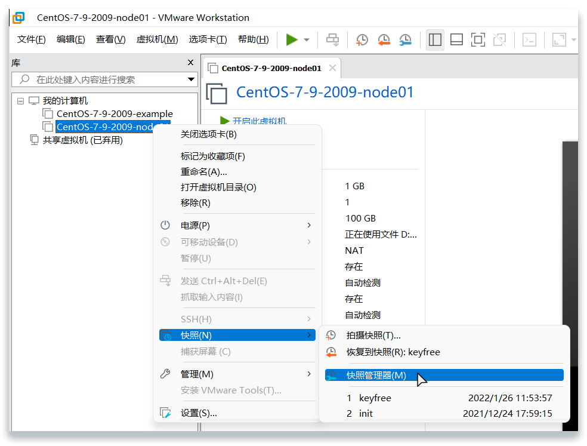Select CentOS-7-9-2009-example in the library
The width and height of the screenshot is (587, 446).
coord(115,114)
